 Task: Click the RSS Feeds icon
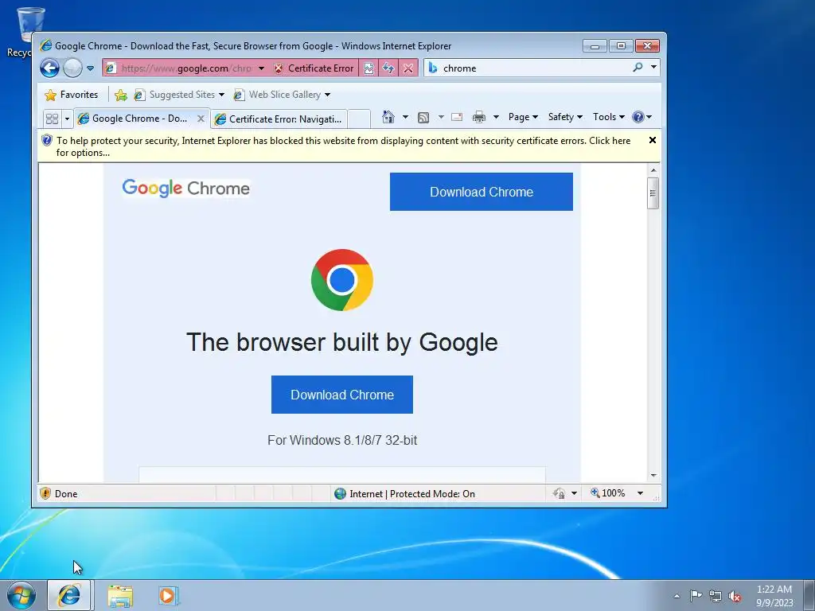(x=423, y=118)
